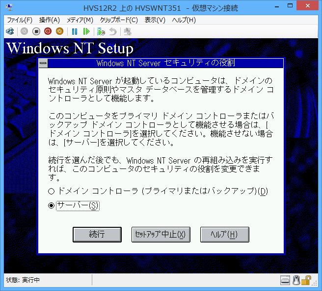The height and width of the screenshot is (291, 322).
Task: Click the padlock status icon
Action: (x=306, y=280)
